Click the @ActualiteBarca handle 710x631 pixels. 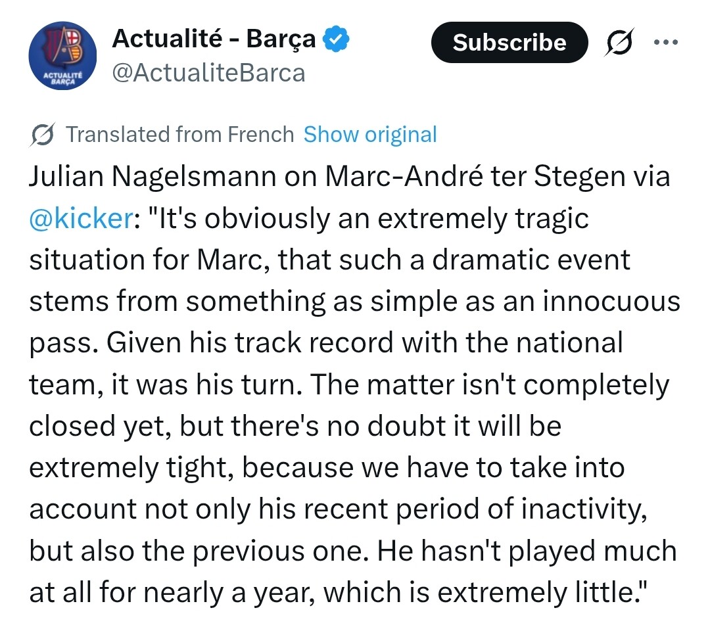click(208, 72)
